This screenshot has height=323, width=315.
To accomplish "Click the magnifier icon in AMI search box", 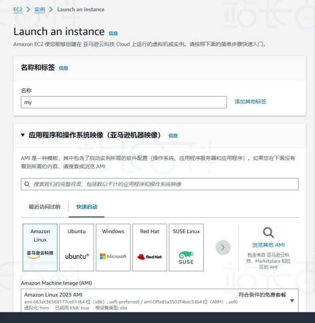I will [27, 184].
